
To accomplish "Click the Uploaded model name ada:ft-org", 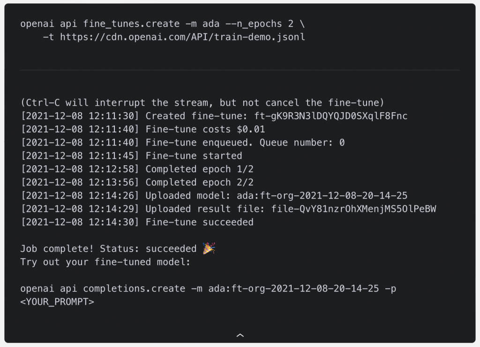I will [x=322, y=196].
